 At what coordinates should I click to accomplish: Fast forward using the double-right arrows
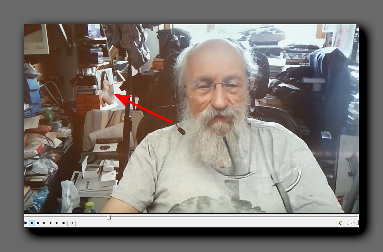pos(57,223)
